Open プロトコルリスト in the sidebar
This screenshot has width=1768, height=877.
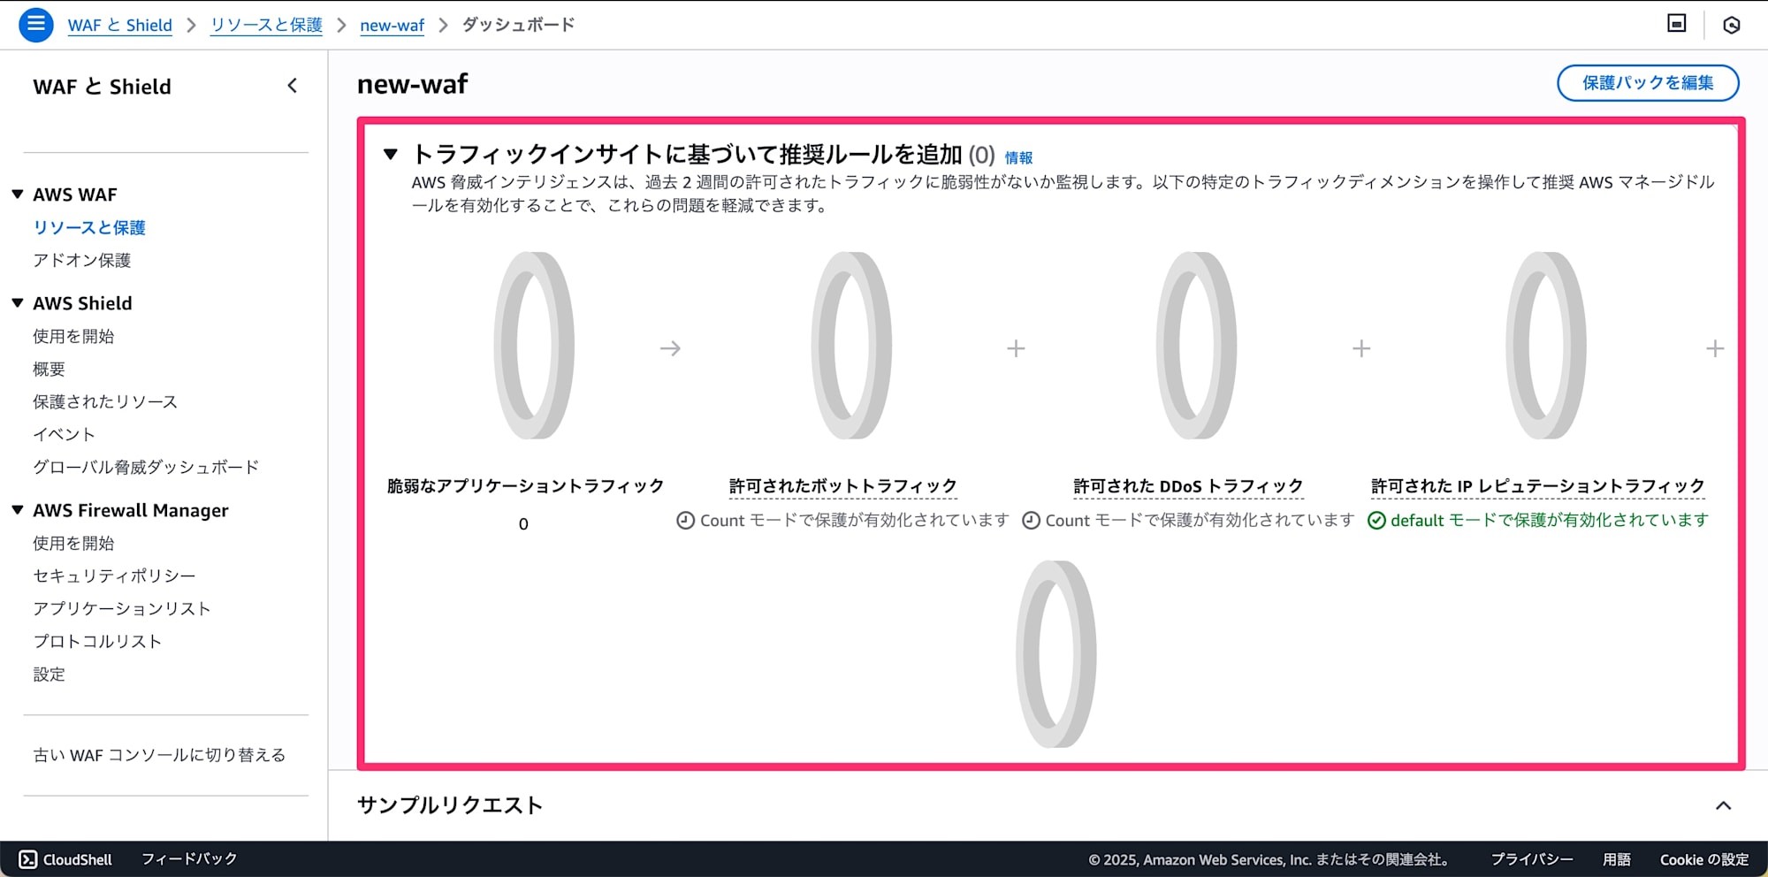(97, 641)
